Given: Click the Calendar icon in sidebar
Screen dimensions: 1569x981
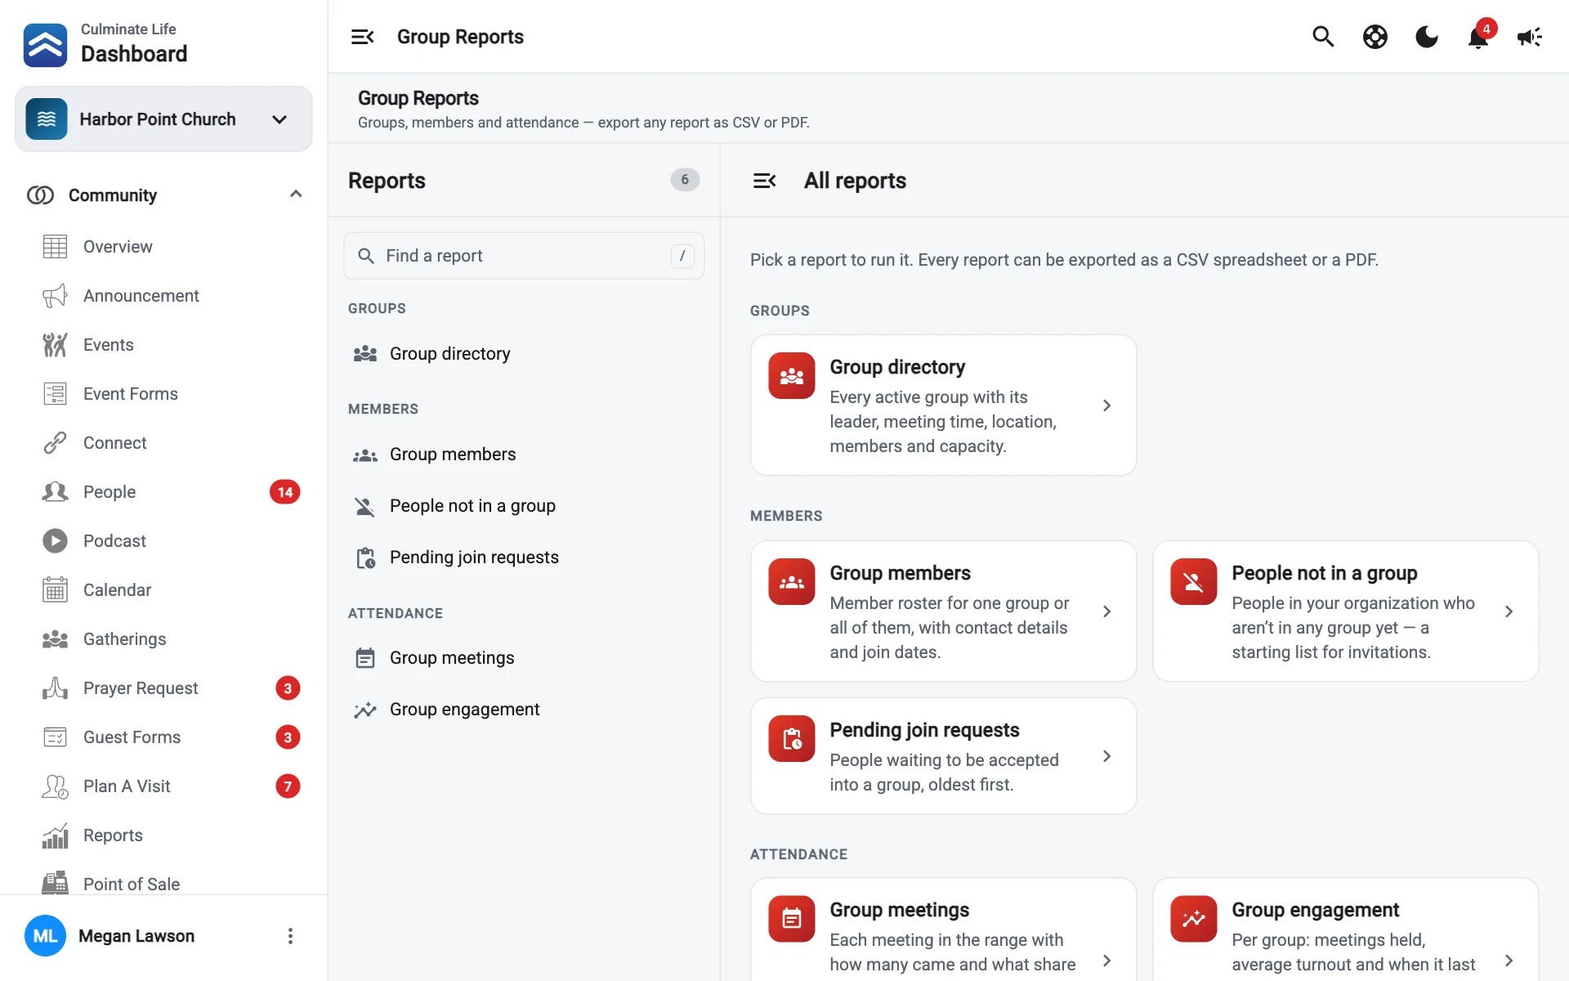Looking at the screenshot, I should click(55, 589).
